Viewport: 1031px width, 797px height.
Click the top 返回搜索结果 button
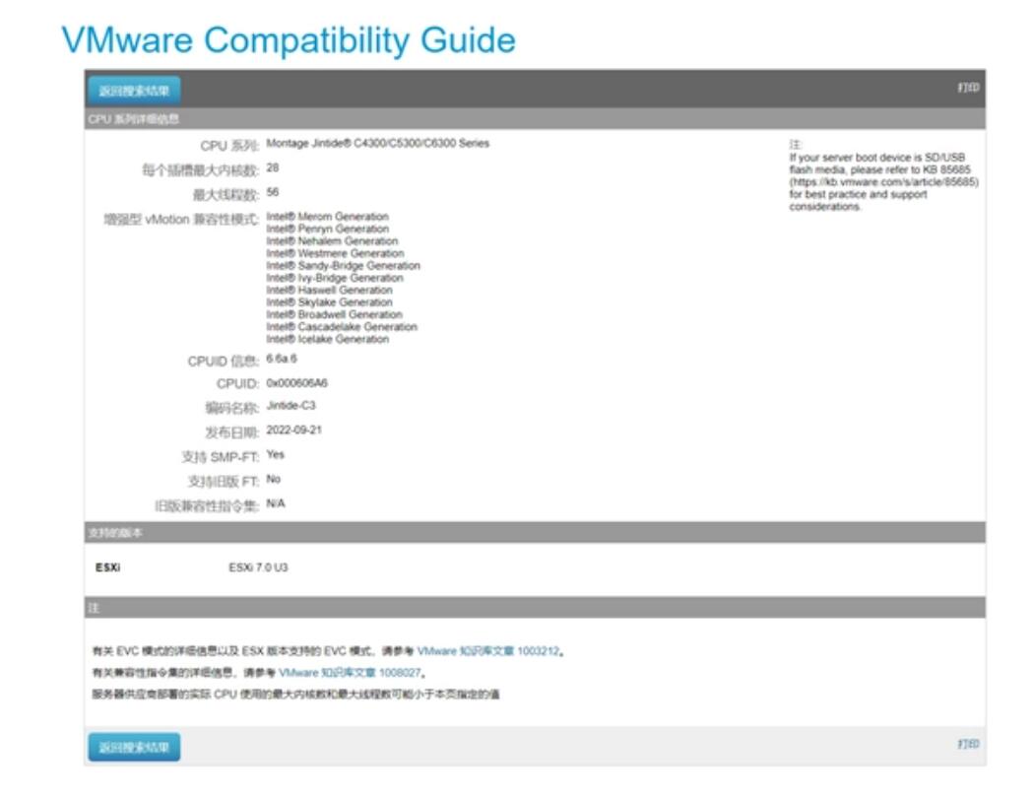coord(134,91)
